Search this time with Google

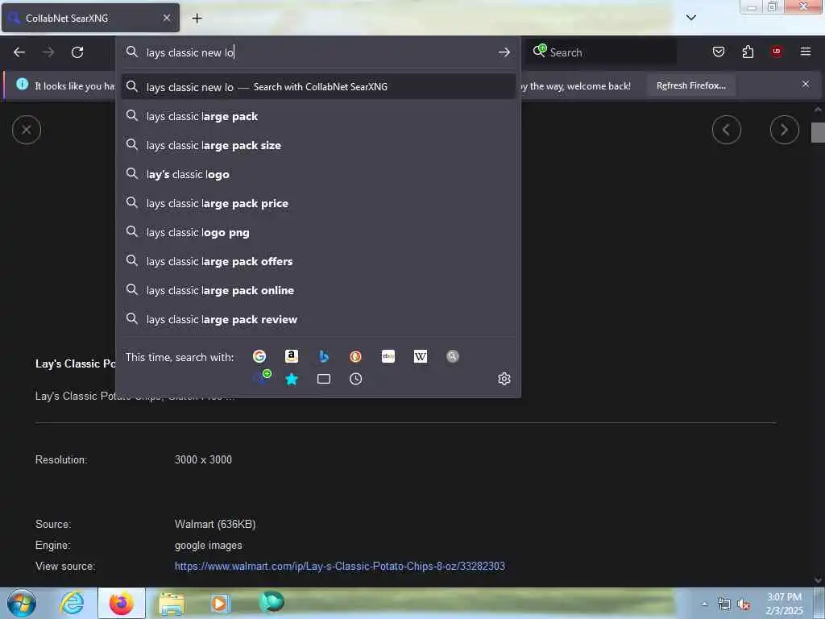pos(259,356)
